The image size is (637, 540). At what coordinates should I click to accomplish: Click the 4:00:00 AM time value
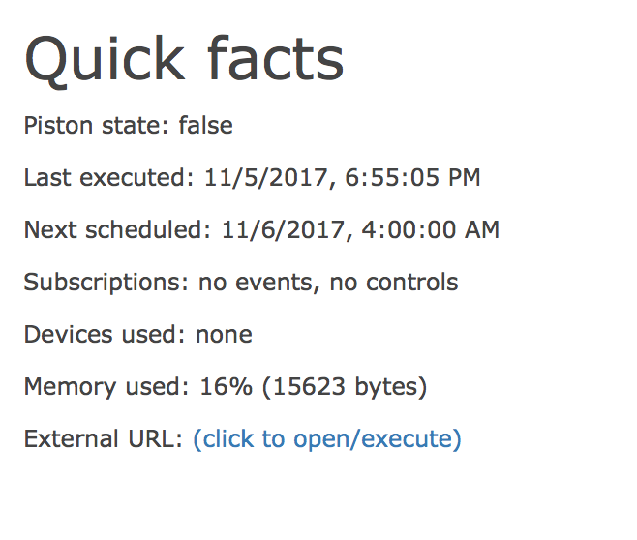click(x=431, y=229)
